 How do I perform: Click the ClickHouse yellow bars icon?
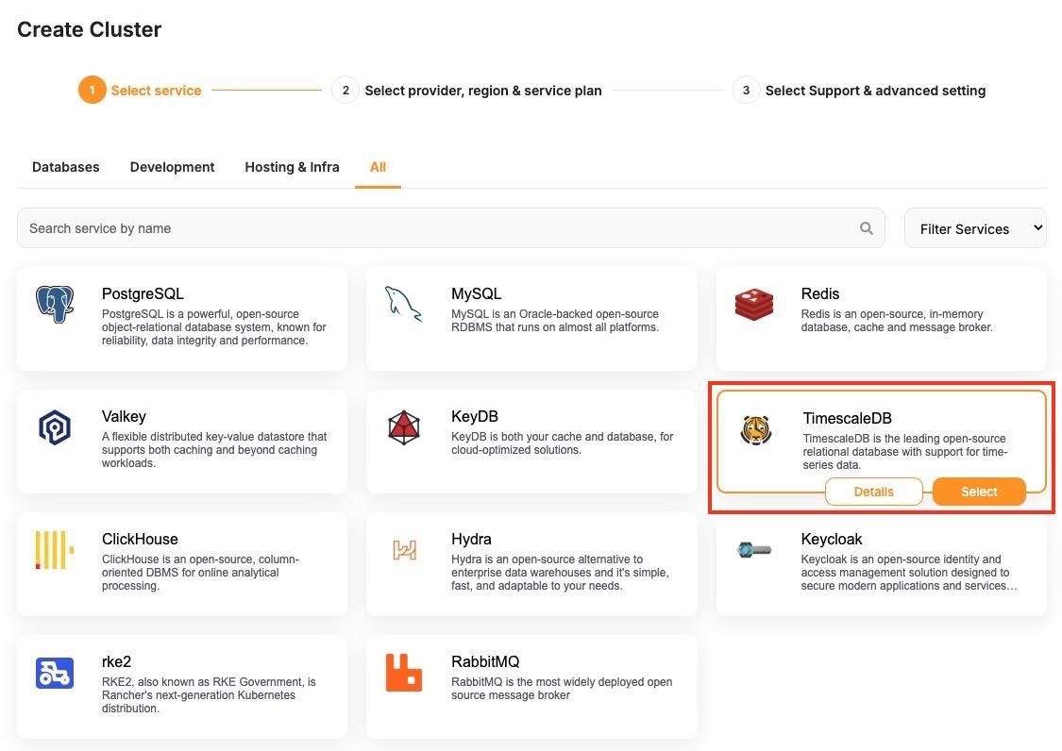55,550
